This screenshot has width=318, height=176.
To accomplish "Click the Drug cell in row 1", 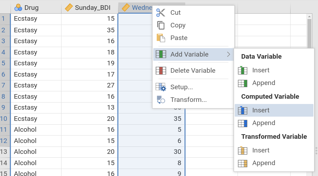I will pyautogui.click(x=36, y=19).
